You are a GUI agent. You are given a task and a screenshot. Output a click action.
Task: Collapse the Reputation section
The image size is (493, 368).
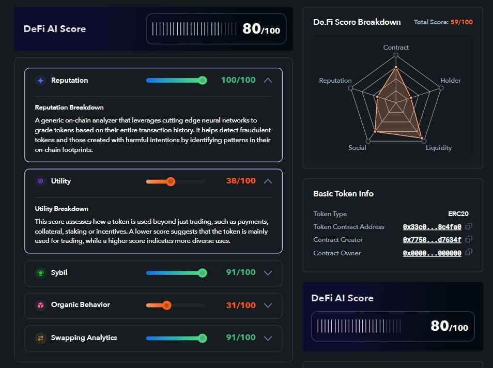click(x=268, y=80)
